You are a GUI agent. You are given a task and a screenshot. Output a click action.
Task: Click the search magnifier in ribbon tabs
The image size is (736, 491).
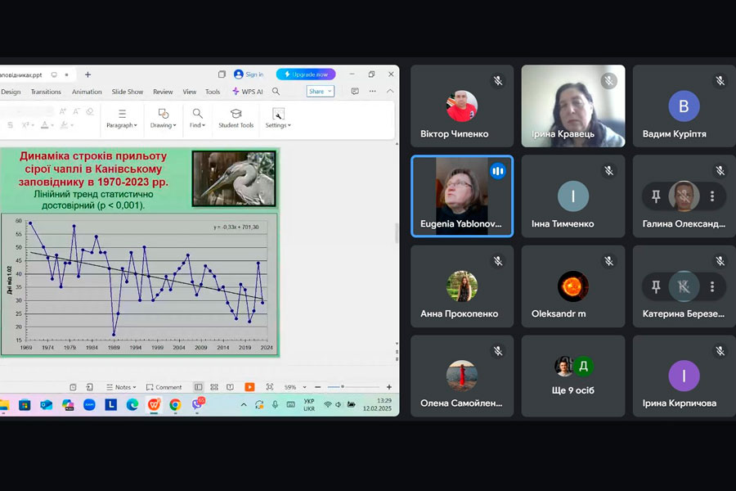coord(276,92)
